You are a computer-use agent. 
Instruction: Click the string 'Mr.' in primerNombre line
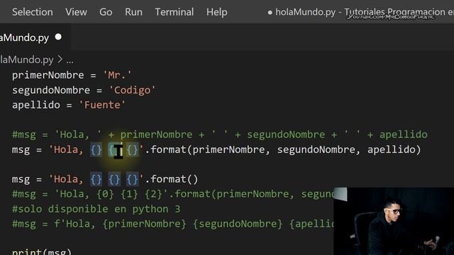click(x=117, y=75)
